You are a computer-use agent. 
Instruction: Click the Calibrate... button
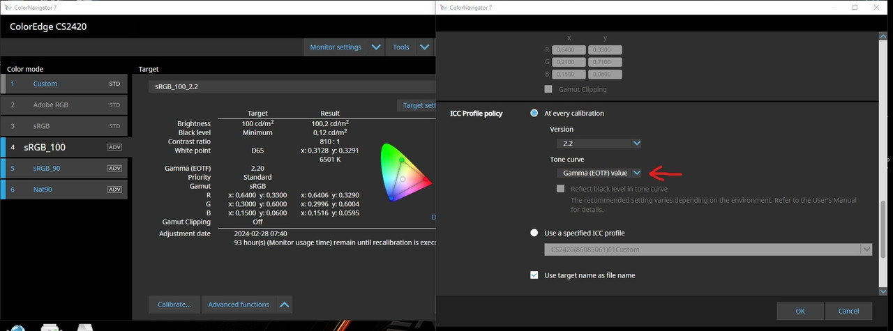point(174,305)
